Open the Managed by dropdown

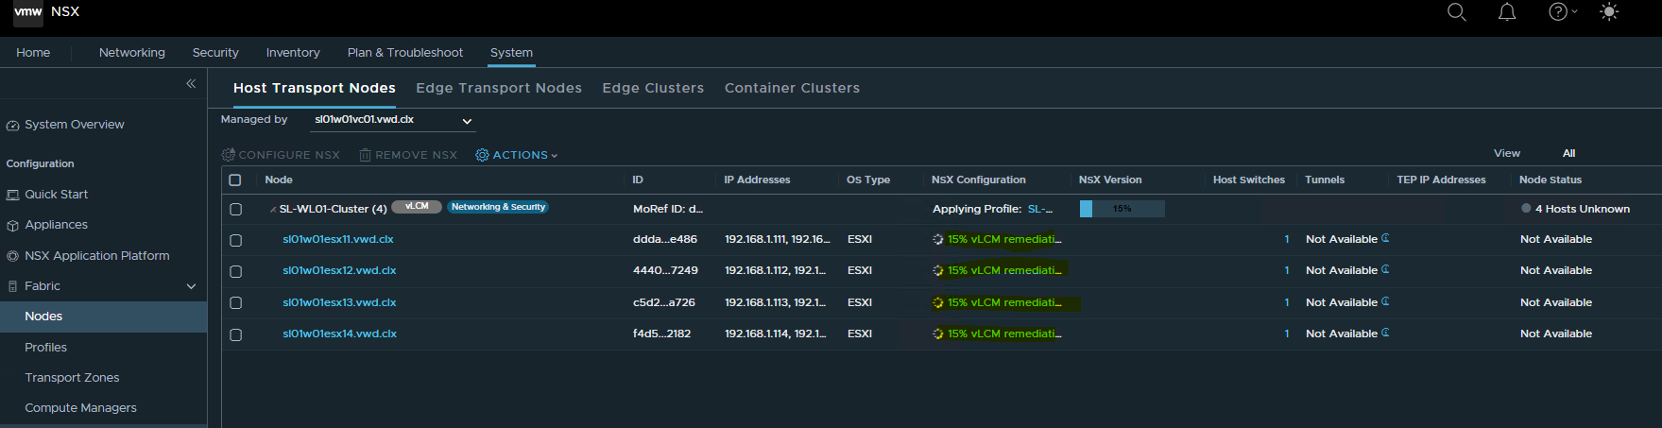[393, 120]
